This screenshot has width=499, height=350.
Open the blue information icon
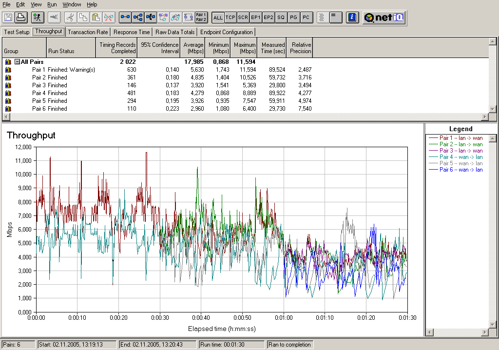[x=352, y=18]
